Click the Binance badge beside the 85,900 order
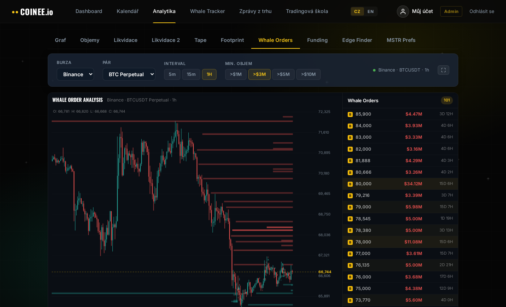Screen dimensions: 506x307 click(x=350, y=114)
